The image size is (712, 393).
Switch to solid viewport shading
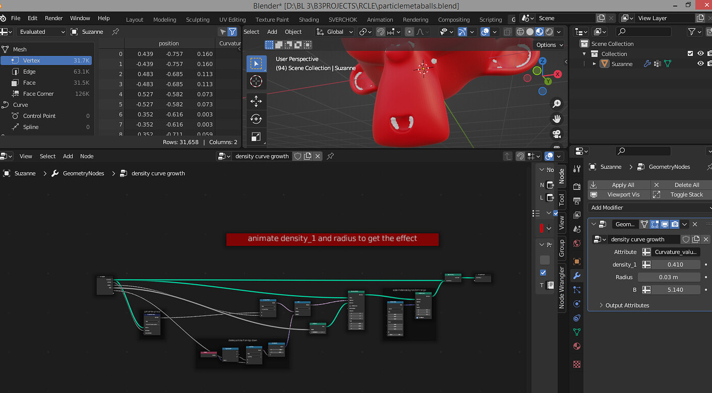click(x=530, y=31)
